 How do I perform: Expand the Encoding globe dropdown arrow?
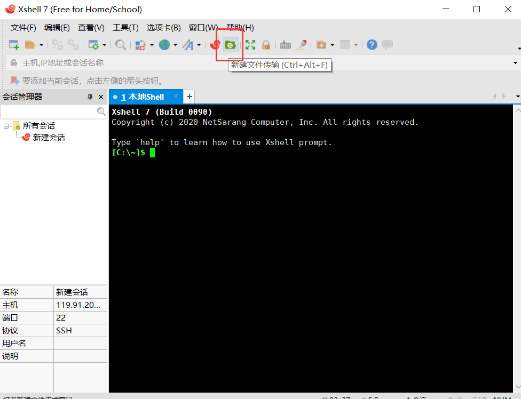coord(176,45)
